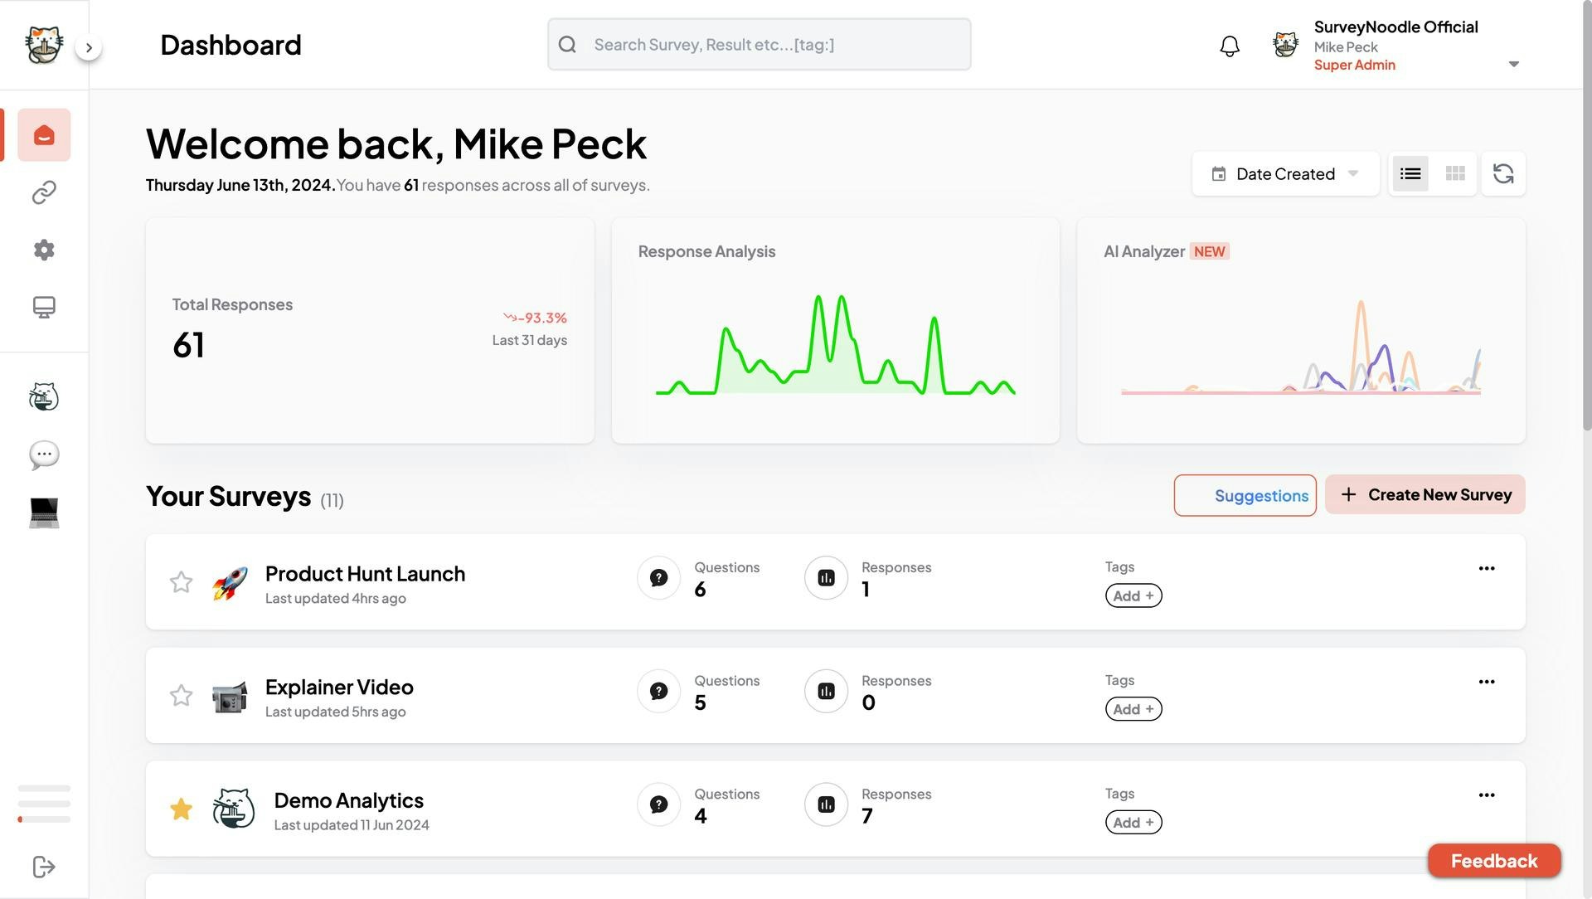Open the chat bubble sidebar icon

(44, 454)
